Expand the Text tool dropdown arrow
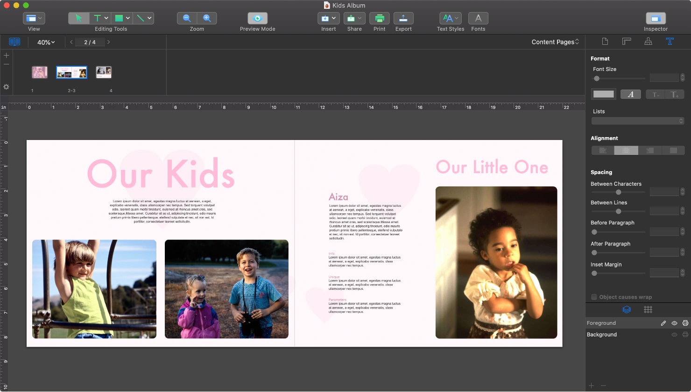 106,18
